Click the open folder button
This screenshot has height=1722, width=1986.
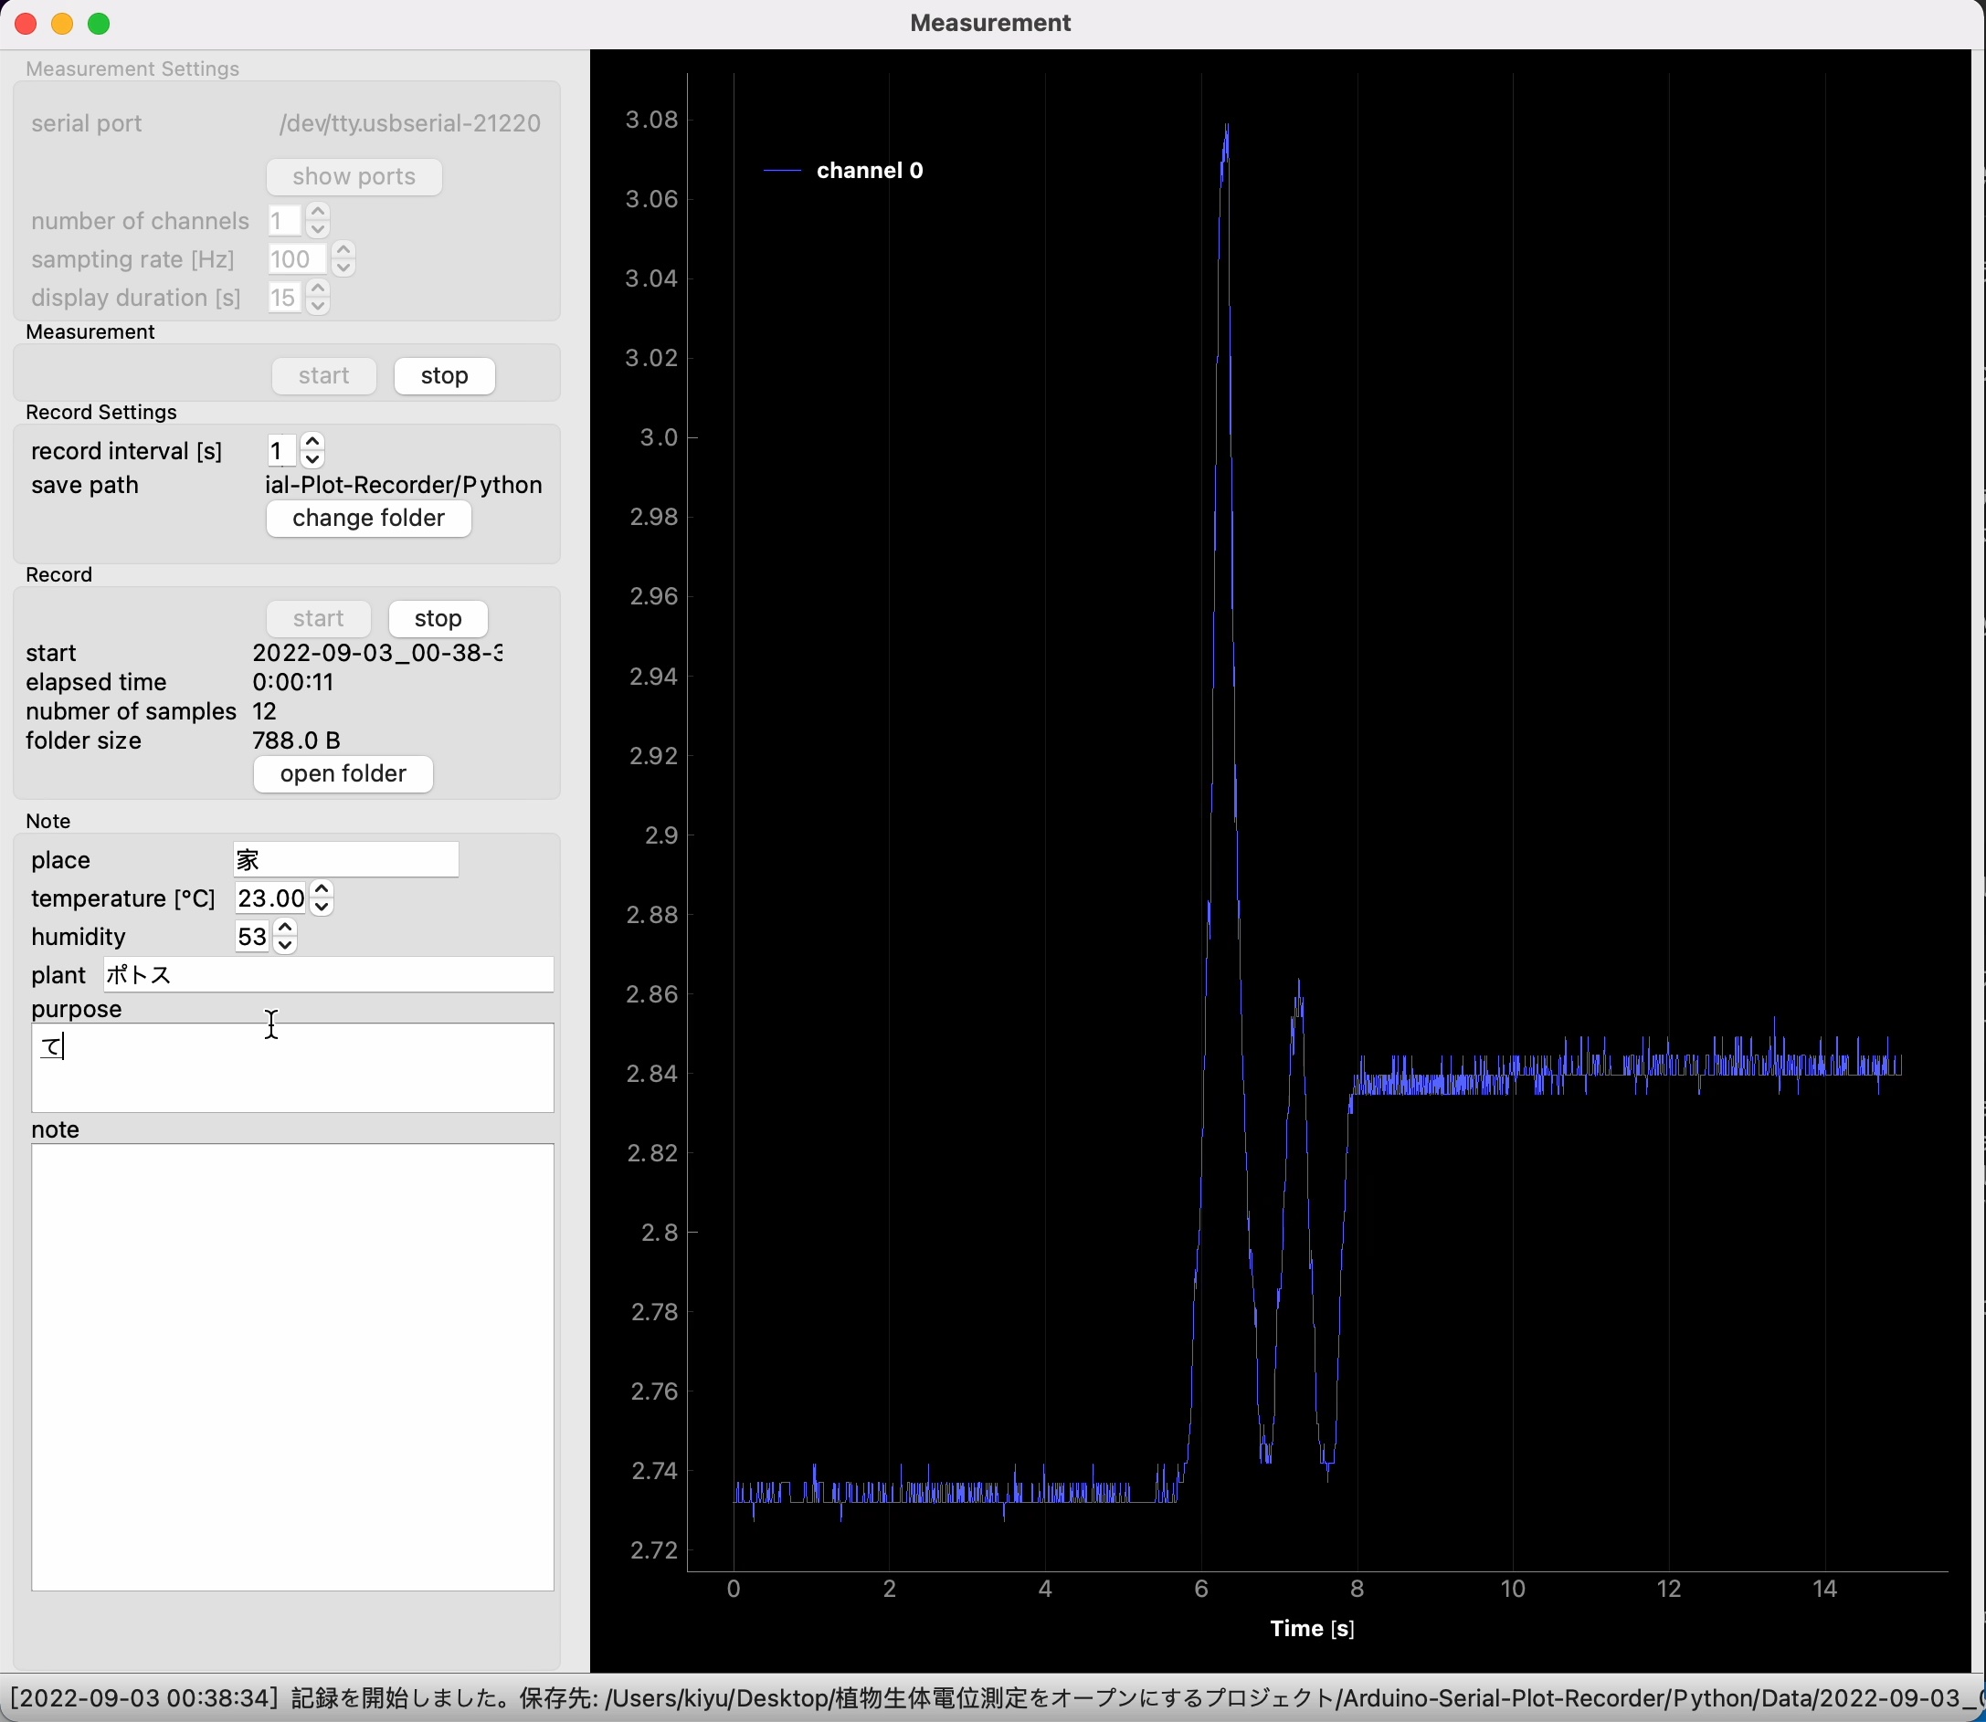click(343, 773)
